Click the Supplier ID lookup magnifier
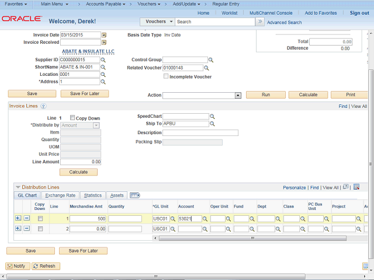The image size is (374, 280). tap(103, 60)
